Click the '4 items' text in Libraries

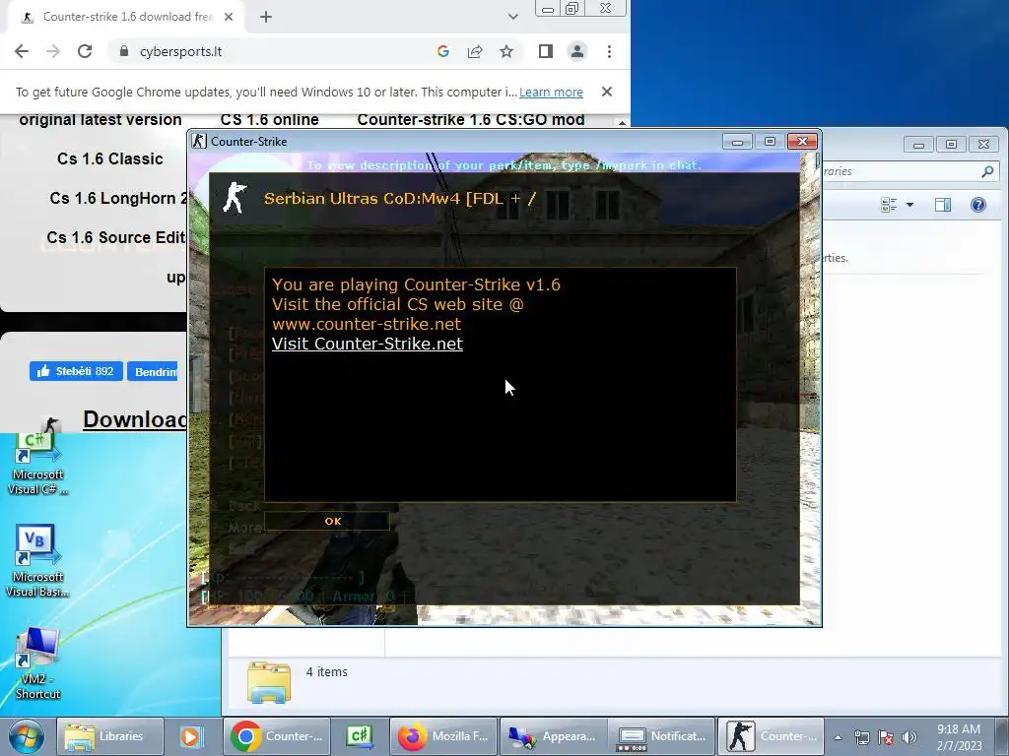click(327, 671)
